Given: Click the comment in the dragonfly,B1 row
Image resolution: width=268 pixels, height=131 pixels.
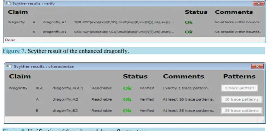Looking at the screenshot, I should (238, 32).
